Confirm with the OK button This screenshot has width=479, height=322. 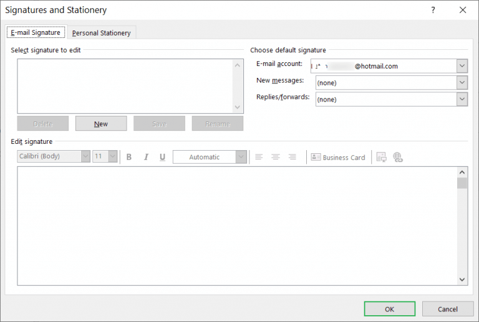coord(389,309)
